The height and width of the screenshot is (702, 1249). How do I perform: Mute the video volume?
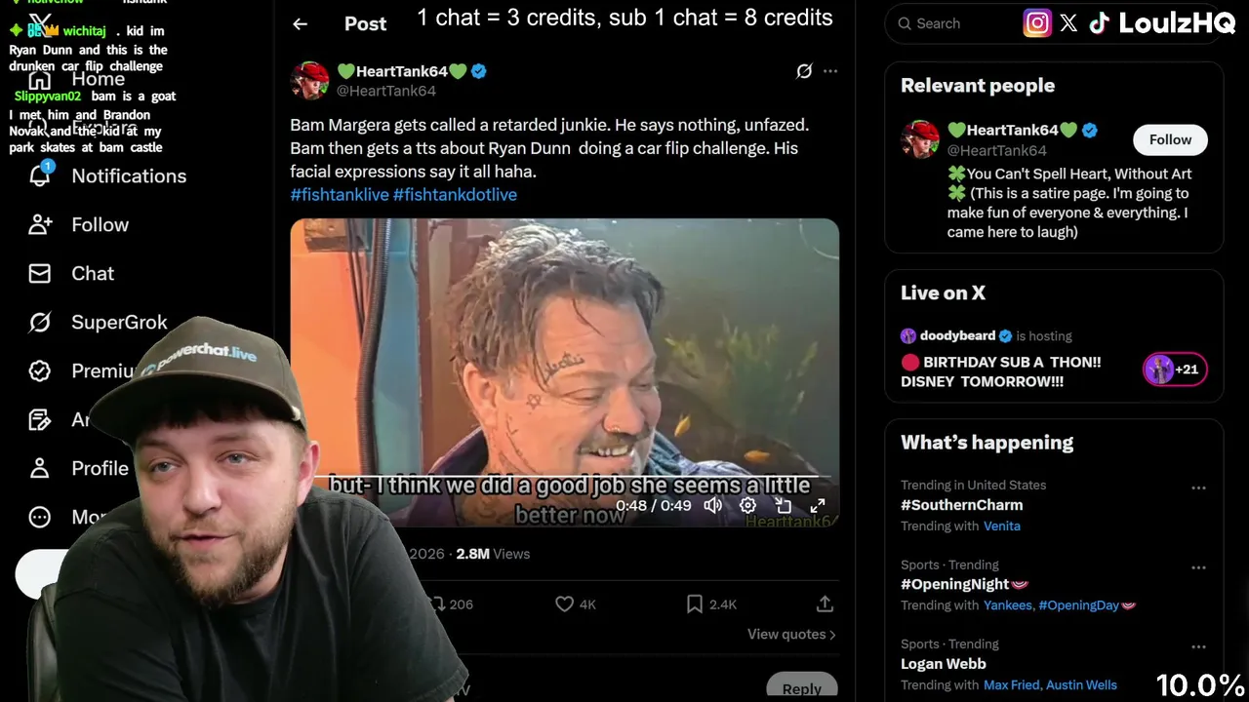713,505
